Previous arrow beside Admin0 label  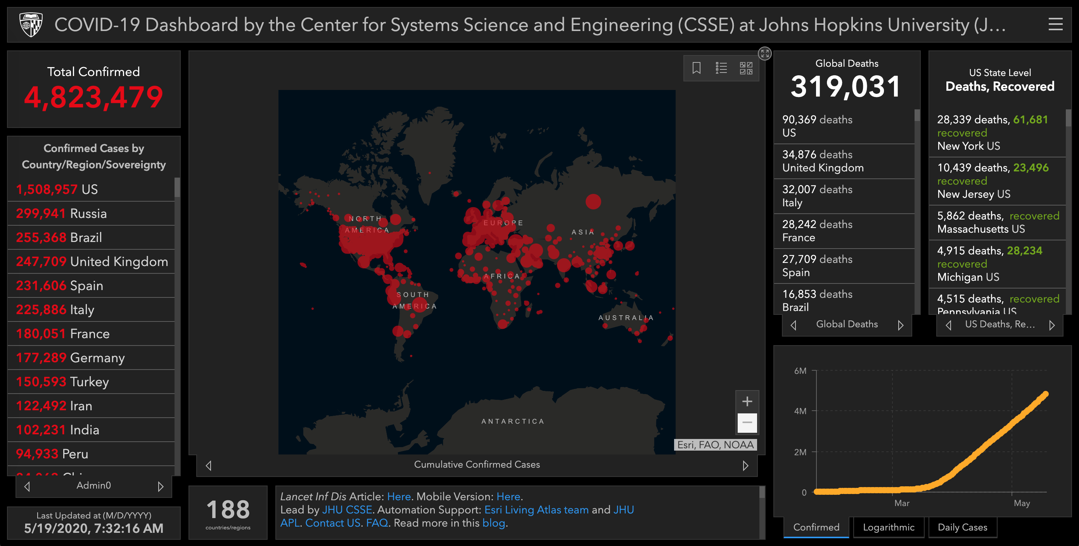[x=27, y=486]
